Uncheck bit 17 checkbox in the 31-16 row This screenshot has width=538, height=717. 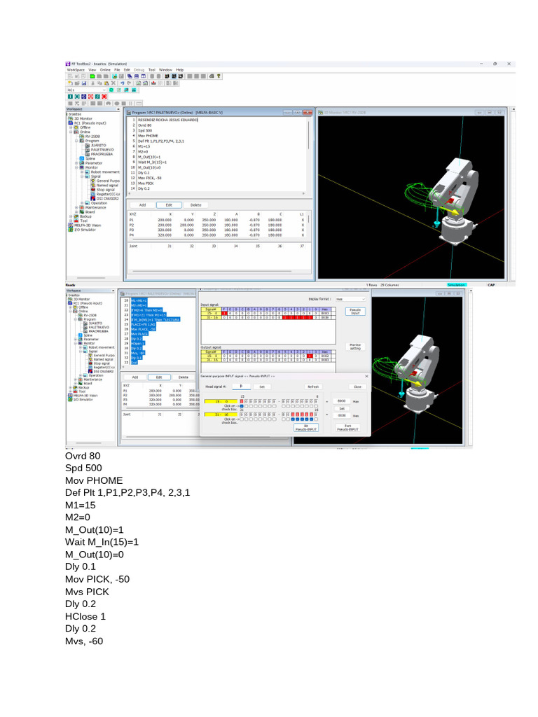click(311, 419)
